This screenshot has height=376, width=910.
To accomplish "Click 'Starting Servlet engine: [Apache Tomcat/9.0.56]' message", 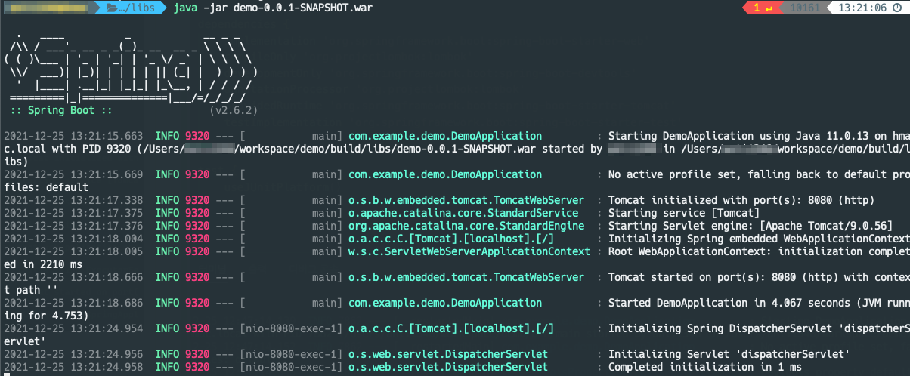I will [x=751, y=226].
